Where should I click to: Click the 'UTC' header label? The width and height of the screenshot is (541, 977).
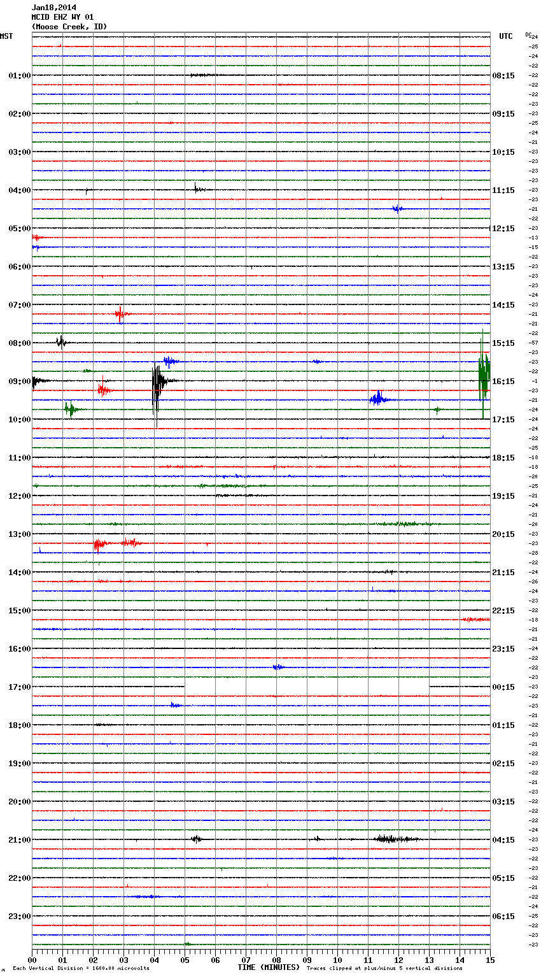point(505,36)
